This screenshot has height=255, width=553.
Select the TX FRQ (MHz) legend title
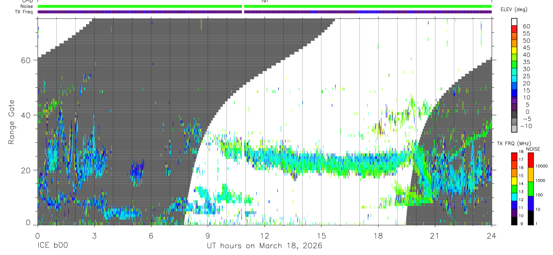pyautogui.click(x=514, y=143)
